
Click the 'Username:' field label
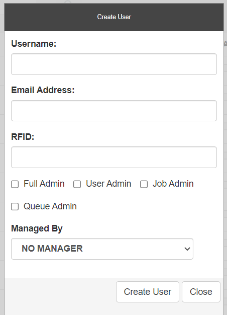click(x=34, y=44)
